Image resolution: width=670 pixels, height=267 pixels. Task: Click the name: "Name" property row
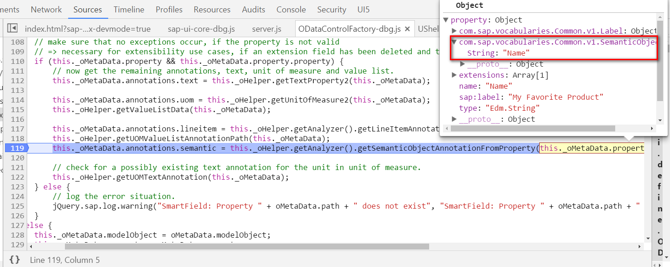[485, 86]
